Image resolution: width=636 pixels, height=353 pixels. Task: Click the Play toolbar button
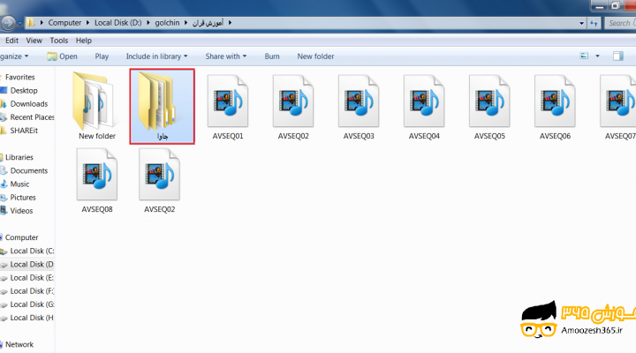click(x=102, y=56)
